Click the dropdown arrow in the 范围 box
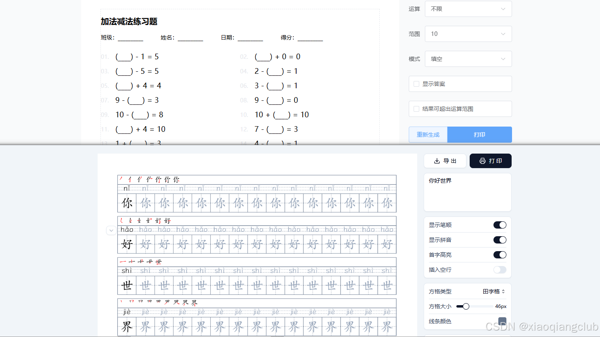 [503, 34]
